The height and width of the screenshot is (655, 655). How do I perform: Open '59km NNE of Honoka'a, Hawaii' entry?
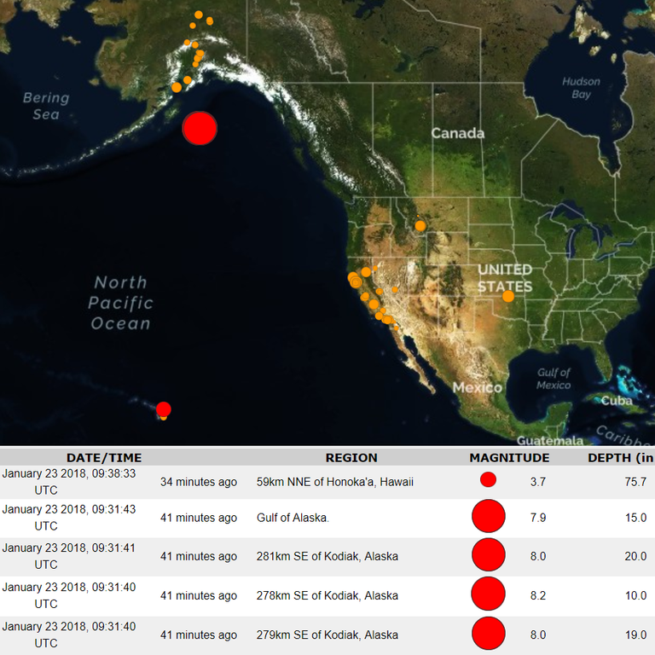coord(335,482)
